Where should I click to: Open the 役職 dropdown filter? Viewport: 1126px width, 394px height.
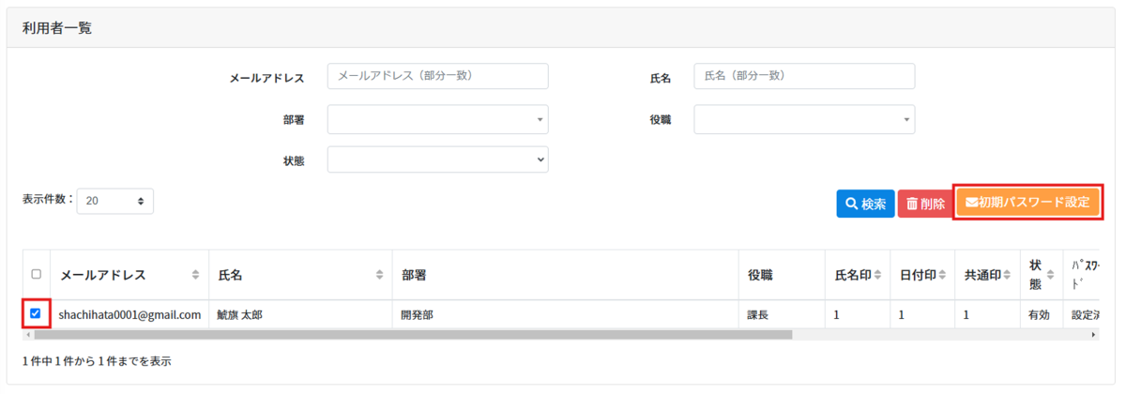point(804,119)
